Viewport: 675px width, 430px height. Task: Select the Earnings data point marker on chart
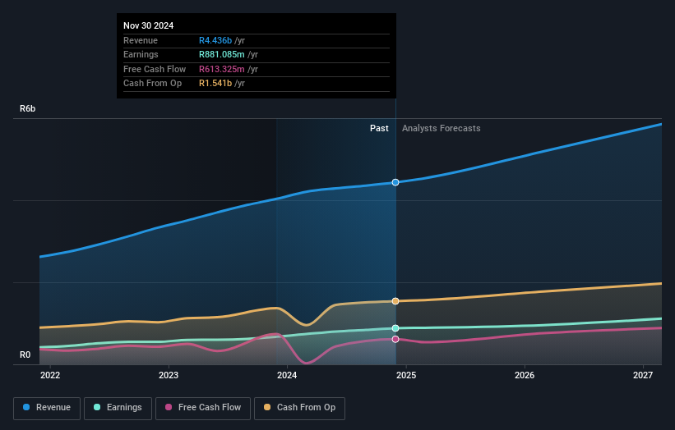[395, 328]
